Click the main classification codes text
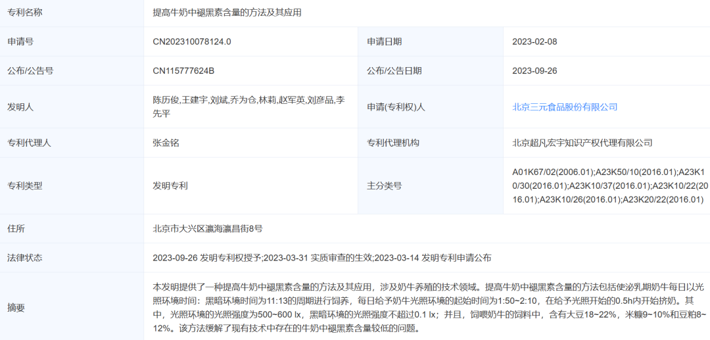 click(x=609, y=185)
